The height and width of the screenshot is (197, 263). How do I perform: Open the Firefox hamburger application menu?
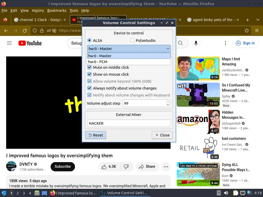click(x=257, y=31)
